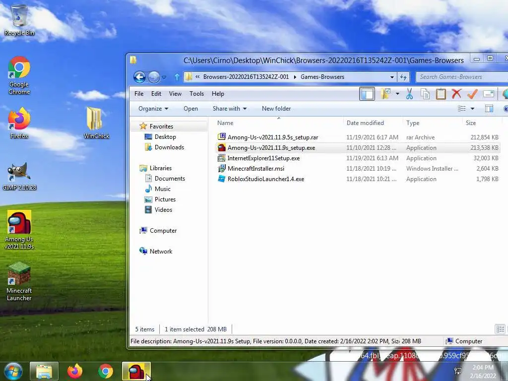Click Among Us installer taskbar button
The width and height of the screenshot is (508, 381).
(x=136, y=371)
